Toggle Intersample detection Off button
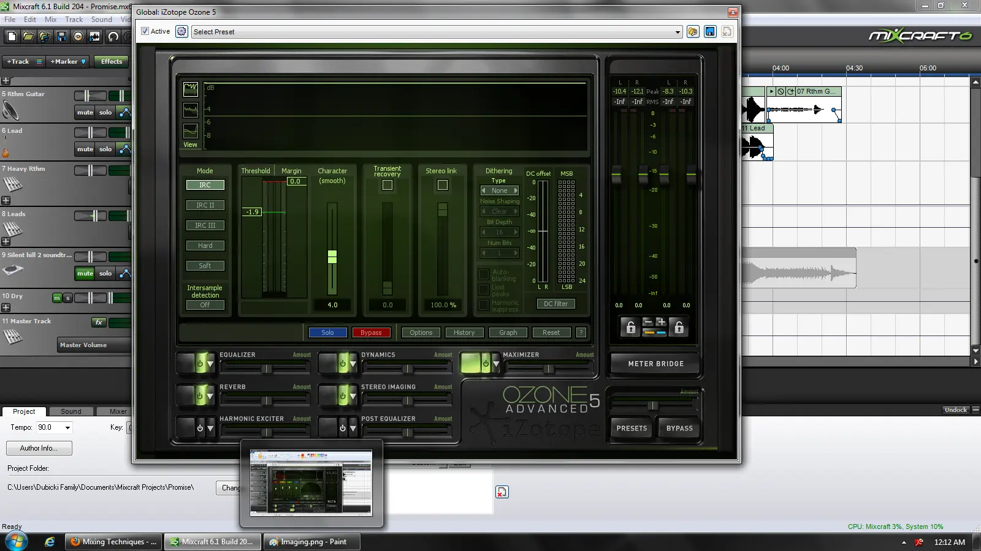Screen dimensions: 981x551 click(x=205, y=305)
